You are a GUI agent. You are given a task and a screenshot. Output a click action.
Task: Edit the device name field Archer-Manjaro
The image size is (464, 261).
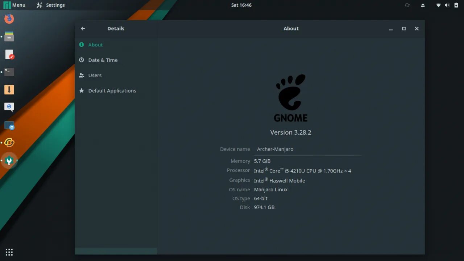307,149
